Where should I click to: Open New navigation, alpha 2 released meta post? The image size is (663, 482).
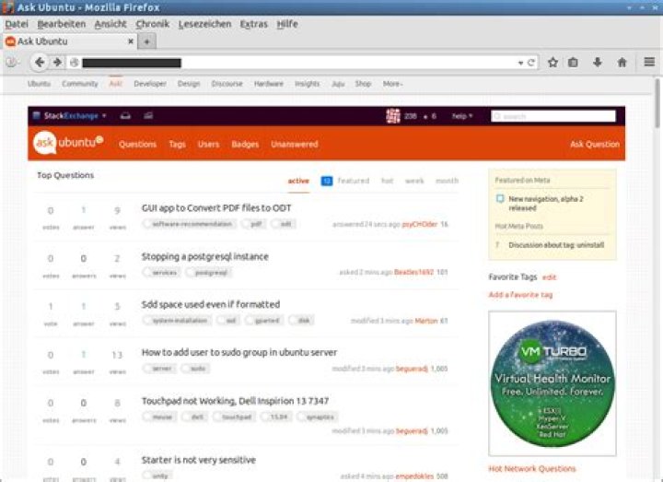click(x=545, y=203)
